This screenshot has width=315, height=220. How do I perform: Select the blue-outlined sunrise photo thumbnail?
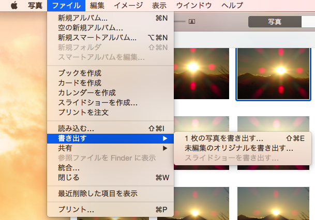(x=273, y=74)
